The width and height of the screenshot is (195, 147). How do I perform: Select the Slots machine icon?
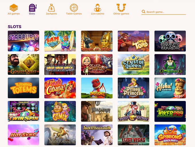click(x=33, y=8)
